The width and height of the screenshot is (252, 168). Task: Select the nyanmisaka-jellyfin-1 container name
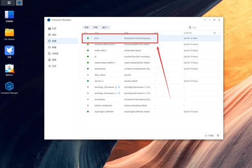pyautogui.click(x=105, y=63)
